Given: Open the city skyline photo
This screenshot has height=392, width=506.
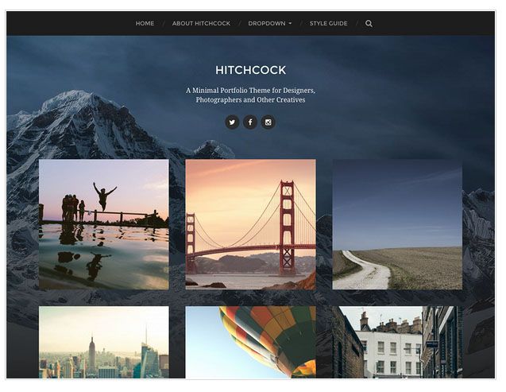Looking at the screenshot, I should coord(103,342).
